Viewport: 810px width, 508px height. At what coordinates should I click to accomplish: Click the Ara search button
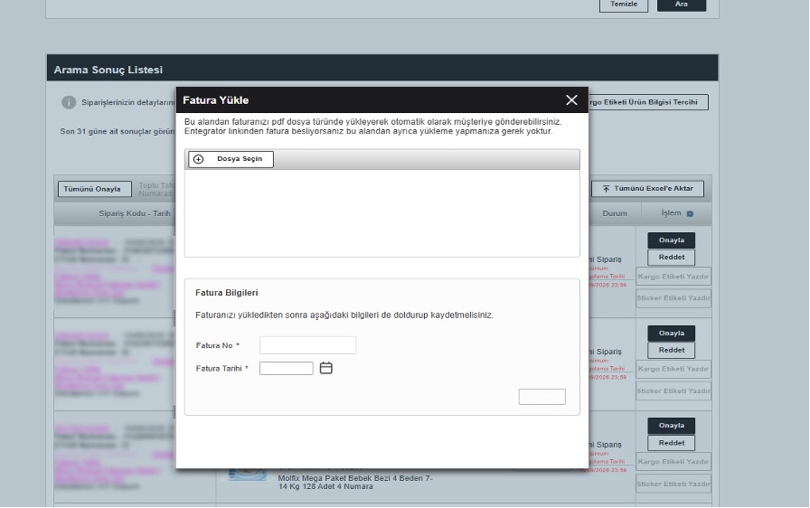[x=682, y=5]
